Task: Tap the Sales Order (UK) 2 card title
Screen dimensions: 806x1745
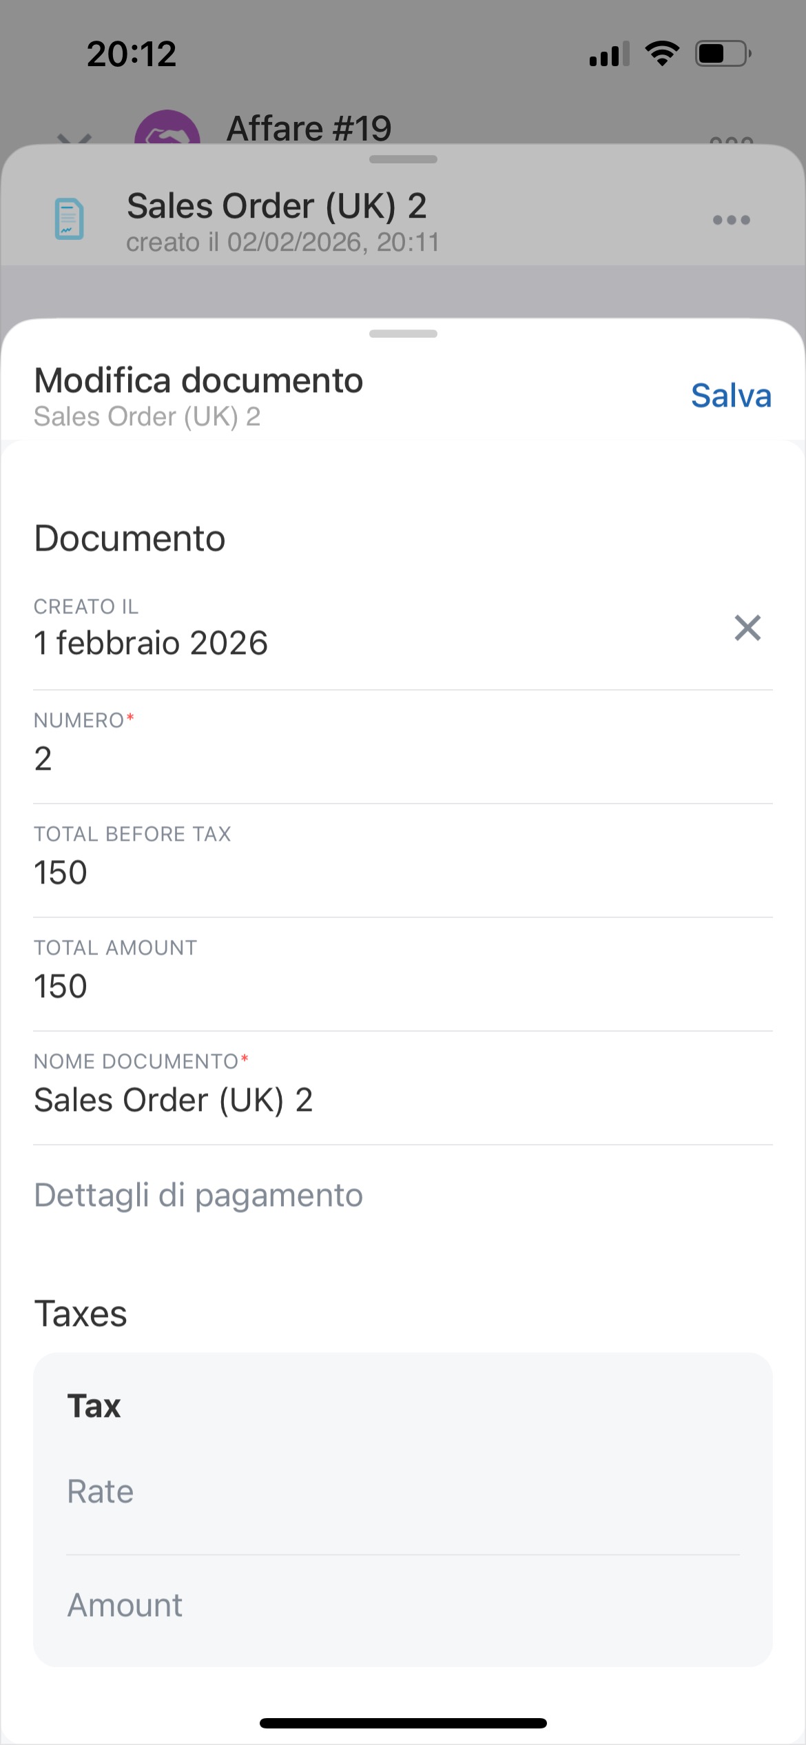Action: point(277,206)
